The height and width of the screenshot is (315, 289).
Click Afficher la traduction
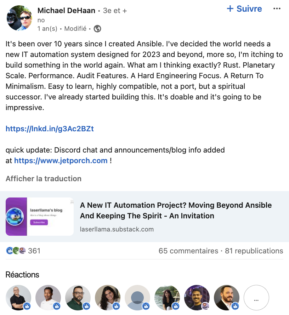[x=44, y=179]
